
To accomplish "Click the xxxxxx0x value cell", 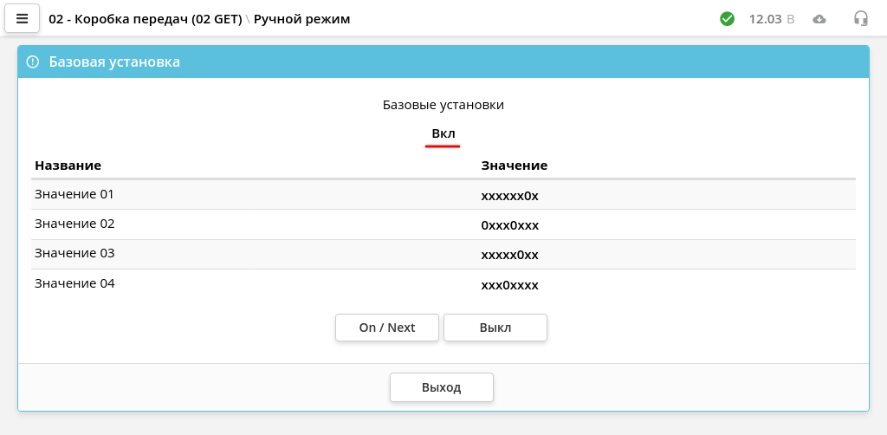I will point(509,197).
